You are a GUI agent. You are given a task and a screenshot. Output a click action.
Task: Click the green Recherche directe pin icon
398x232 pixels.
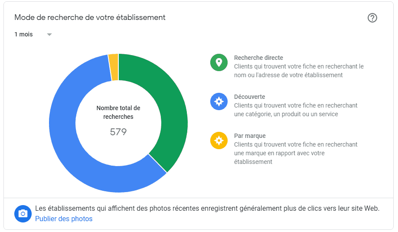[219, 62]
